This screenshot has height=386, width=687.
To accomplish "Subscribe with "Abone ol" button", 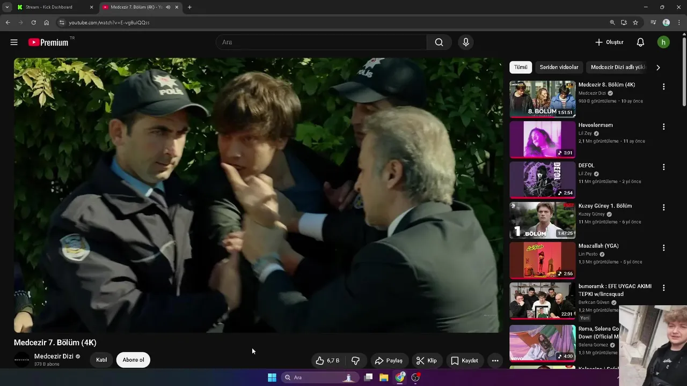I will 133,360.
